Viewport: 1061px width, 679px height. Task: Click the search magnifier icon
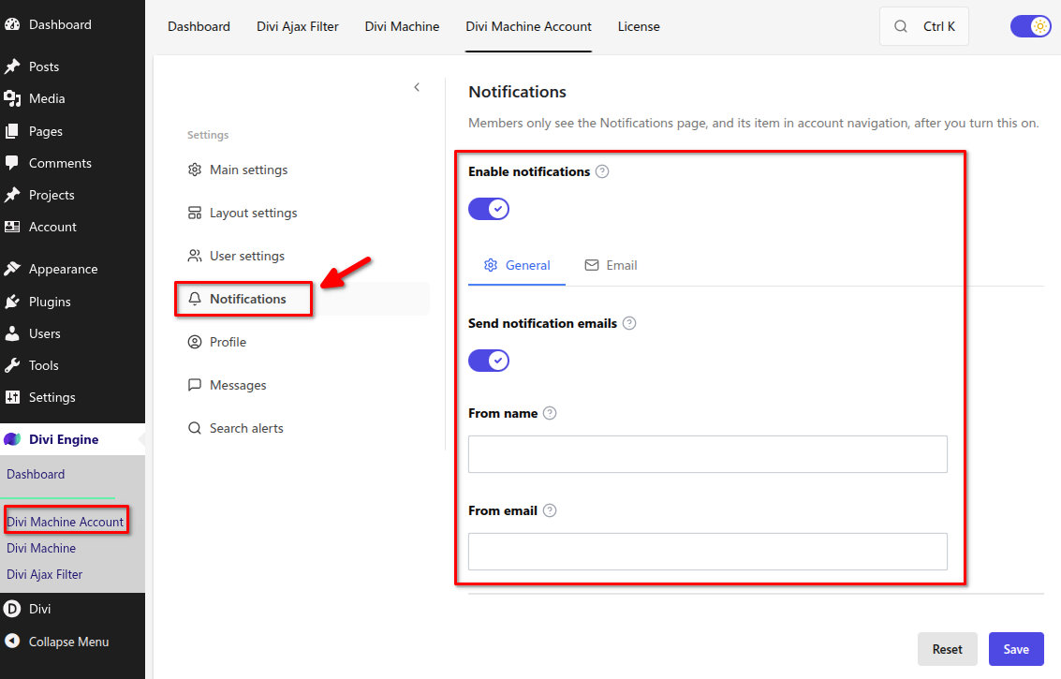[901, 26]
